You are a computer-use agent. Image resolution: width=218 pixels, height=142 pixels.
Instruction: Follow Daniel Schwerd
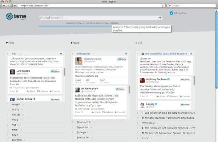[55, 100]
